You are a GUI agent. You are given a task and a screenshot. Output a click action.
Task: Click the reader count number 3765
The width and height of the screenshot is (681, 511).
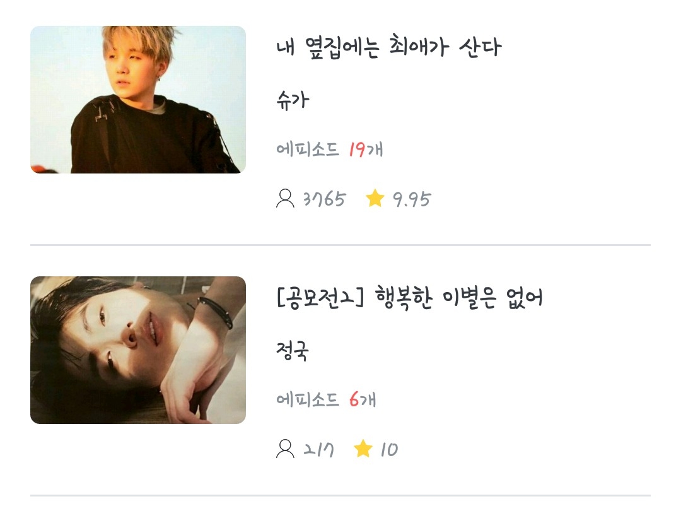(325, 199)
